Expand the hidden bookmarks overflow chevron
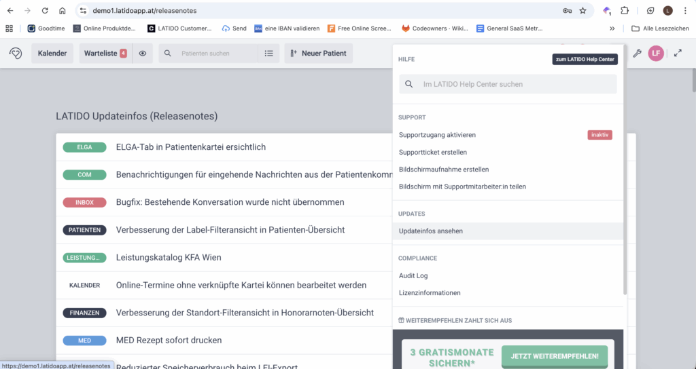The image size is (696, 369). 612,28
